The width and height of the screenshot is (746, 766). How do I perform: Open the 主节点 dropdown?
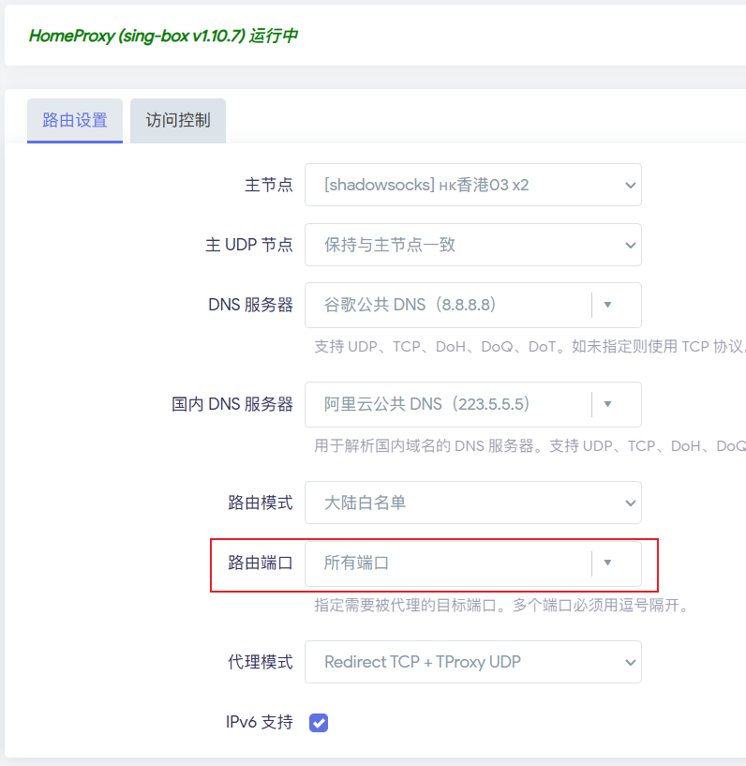point(472,185)
